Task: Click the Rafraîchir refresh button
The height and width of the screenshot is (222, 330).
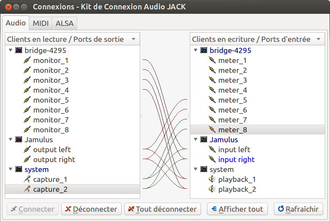Action: pyautogui.click(x=298, y=209)
